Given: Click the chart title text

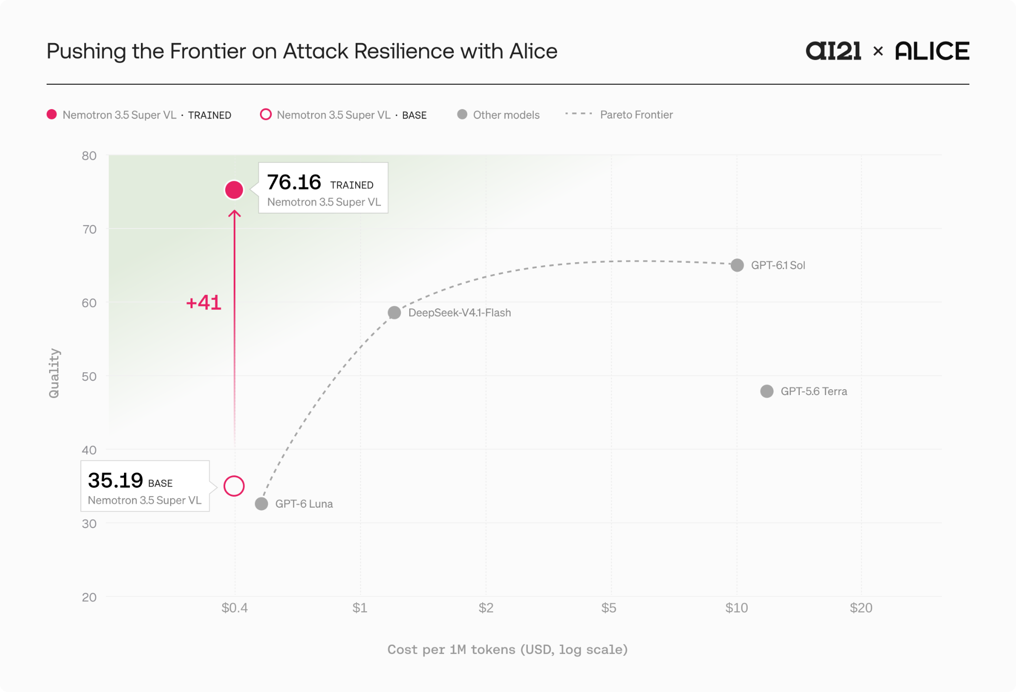Looking at the screenshot, I should tap(302, 51).
